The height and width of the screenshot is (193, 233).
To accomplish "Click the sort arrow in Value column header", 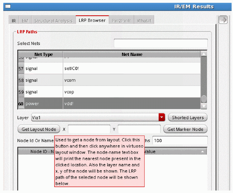I will point(202,152).
